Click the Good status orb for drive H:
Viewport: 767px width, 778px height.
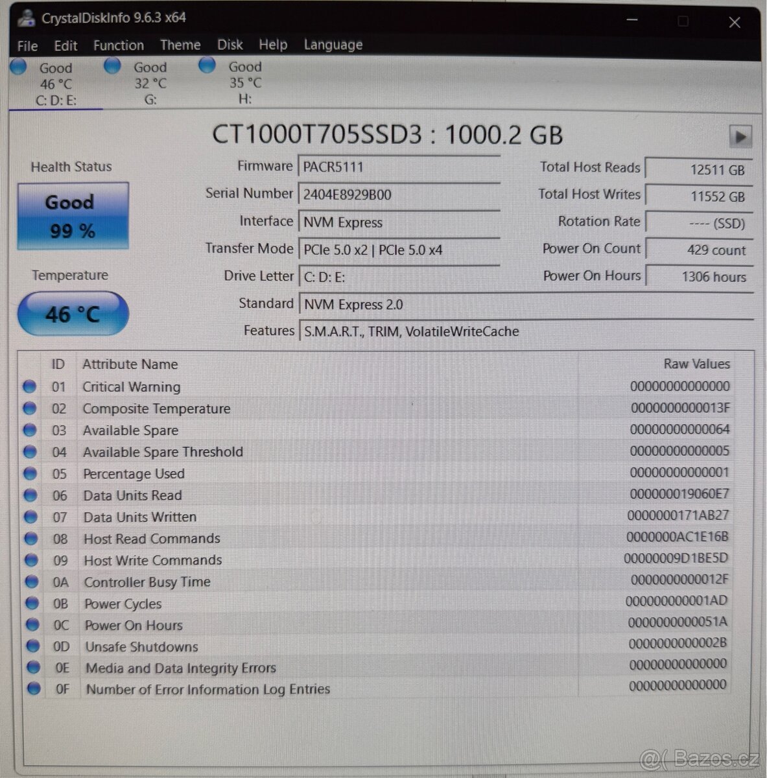(207, 64)
